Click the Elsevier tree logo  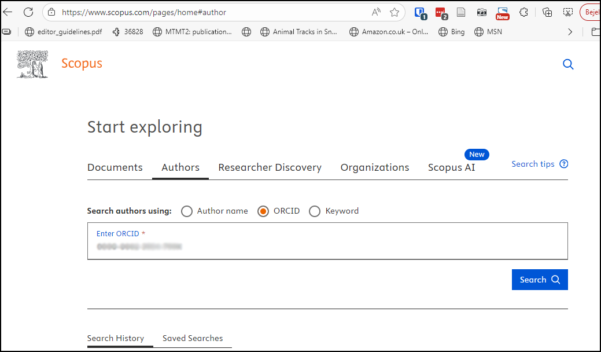(32, 64)
